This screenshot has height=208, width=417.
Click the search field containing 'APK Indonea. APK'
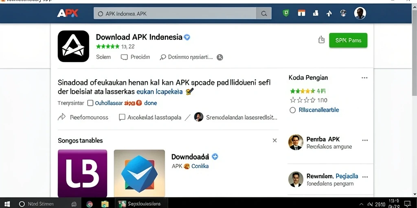point(175,13)
